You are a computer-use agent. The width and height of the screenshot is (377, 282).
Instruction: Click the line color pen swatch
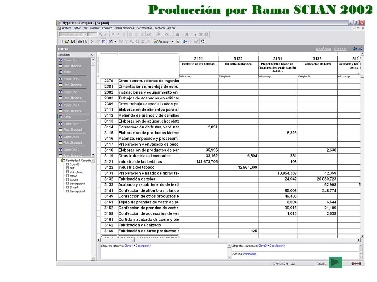point(149,34)
